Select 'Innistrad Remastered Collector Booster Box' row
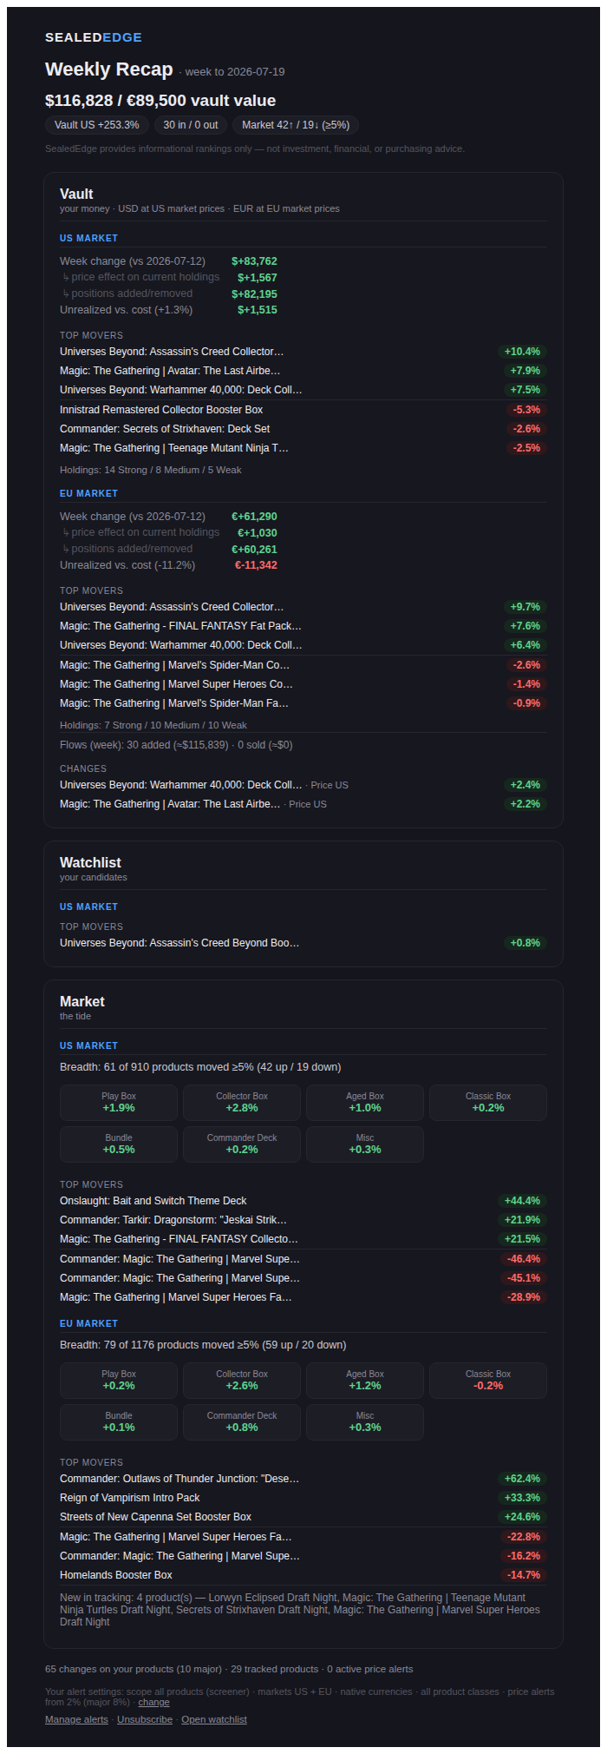 [x=303, y=410]
